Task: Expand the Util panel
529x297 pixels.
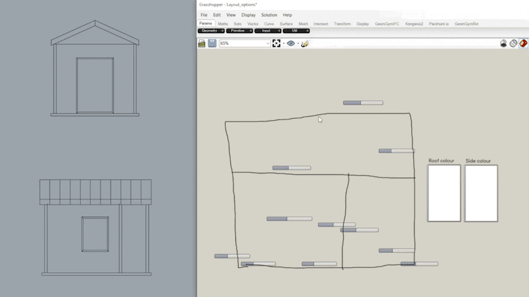Action: point(296,30)
